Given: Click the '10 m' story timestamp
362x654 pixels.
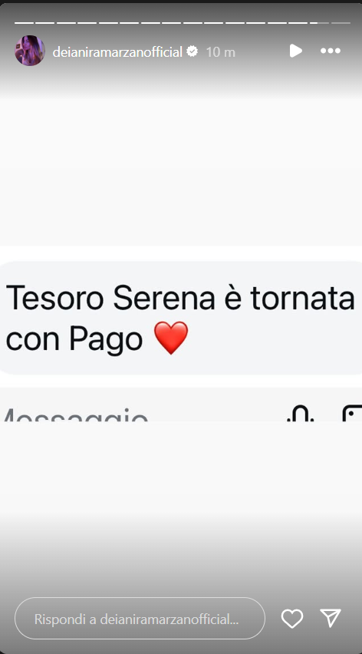Looking at the screenshot, I should tap(220, 52).
